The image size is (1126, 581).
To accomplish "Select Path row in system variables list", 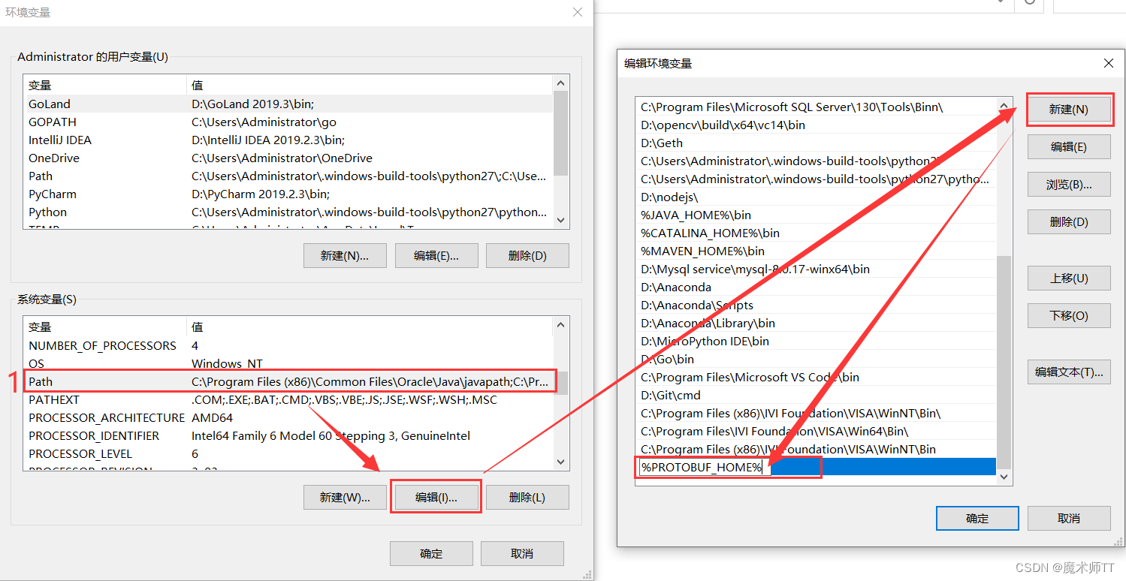I will click(x=288, y=382).
